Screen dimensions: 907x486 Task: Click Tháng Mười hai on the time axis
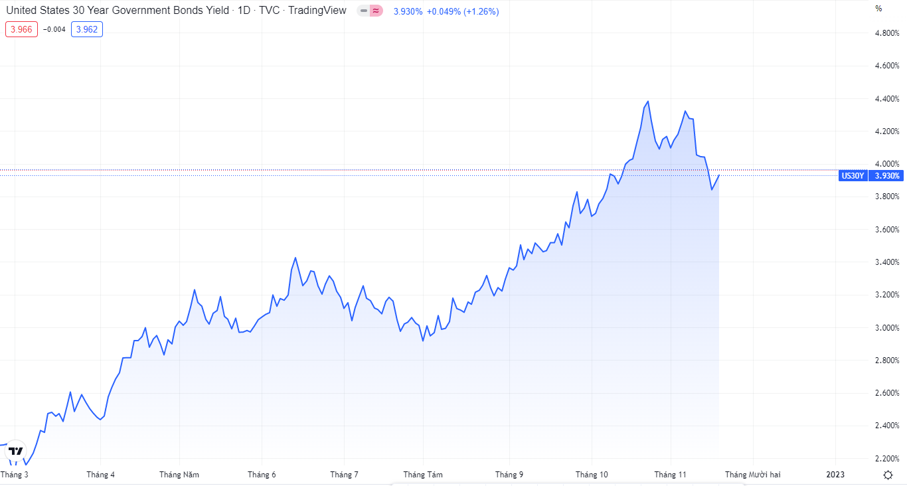click(752, 475)
